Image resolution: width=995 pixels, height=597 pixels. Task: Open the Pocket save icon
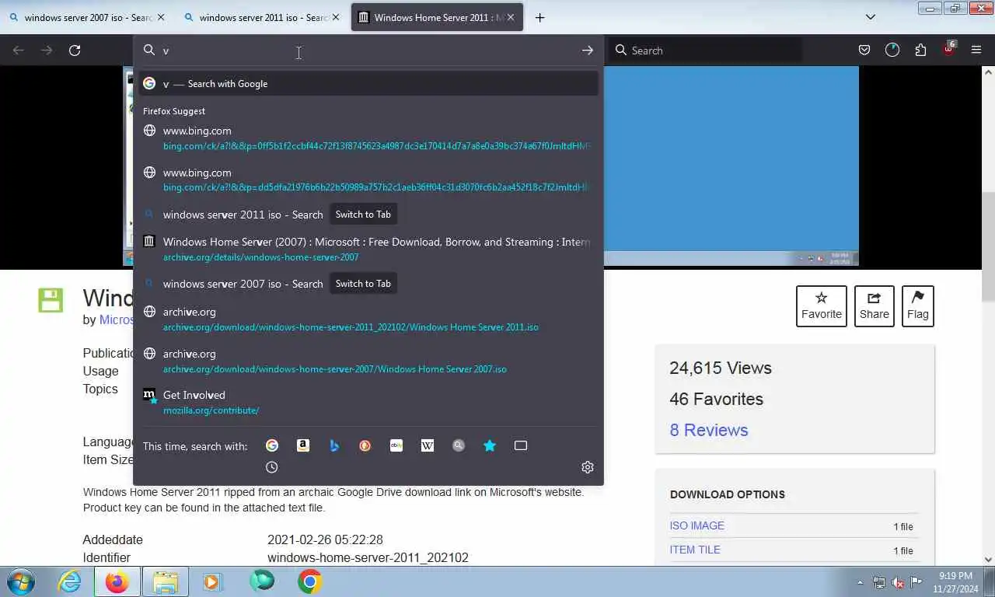[x=864, y=51]
